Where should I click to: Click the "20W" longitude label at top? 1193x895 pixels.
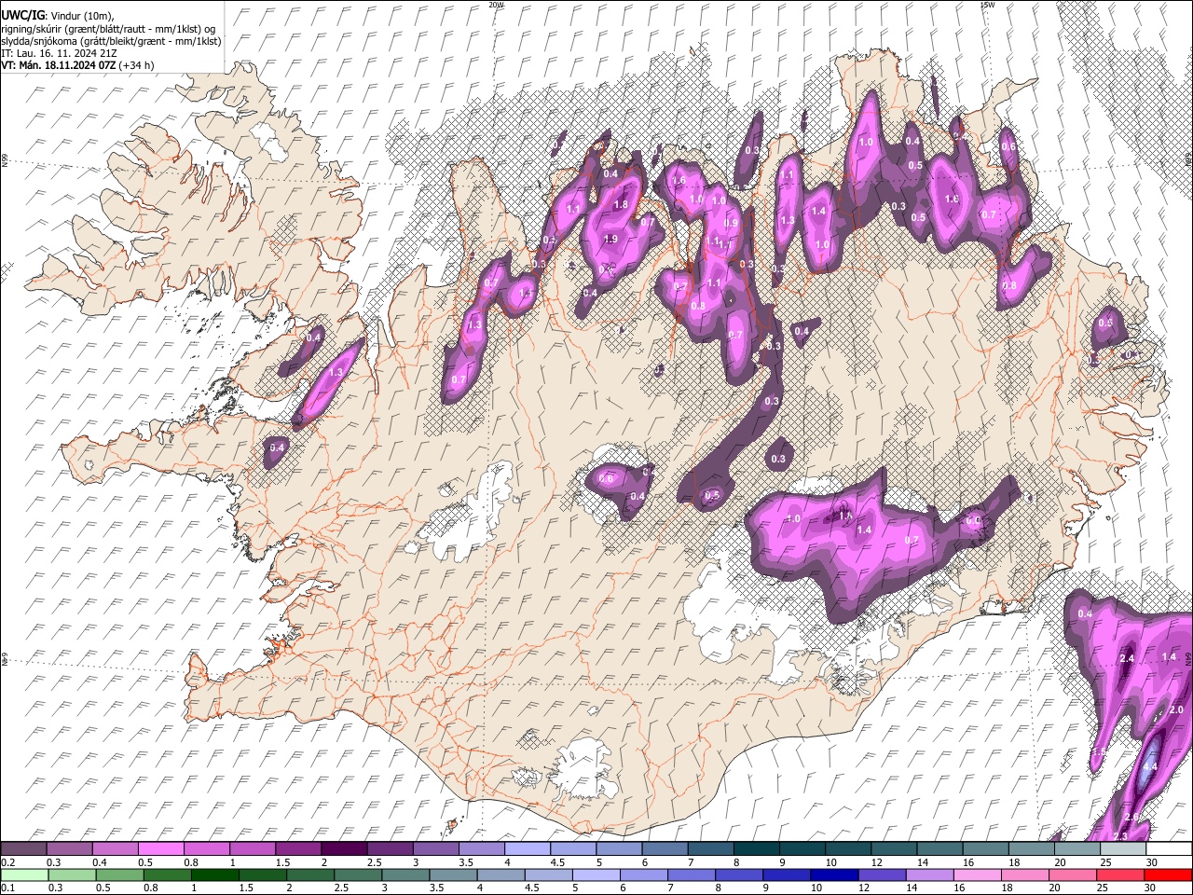point(497,4)
